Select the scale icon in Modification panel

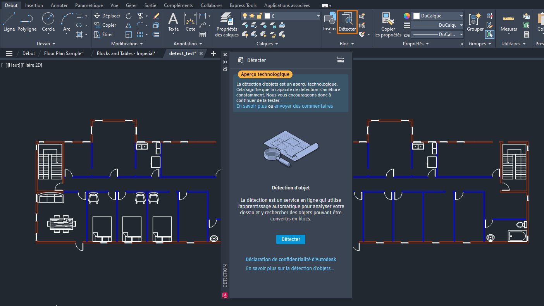point(129,34)
